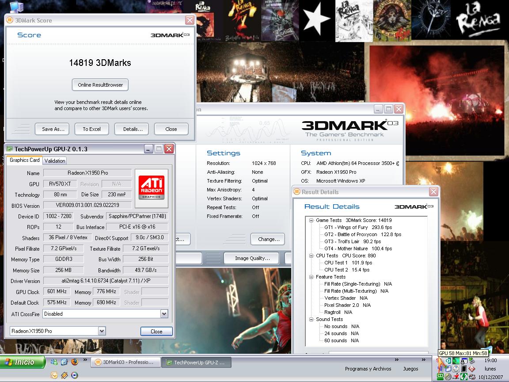This screenshot has height=382, width=509.
Task: Click the To Excel button
Action: coord(91,129)
